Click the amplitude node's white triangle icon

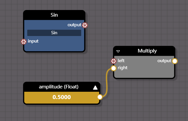(x=95, y=87)
